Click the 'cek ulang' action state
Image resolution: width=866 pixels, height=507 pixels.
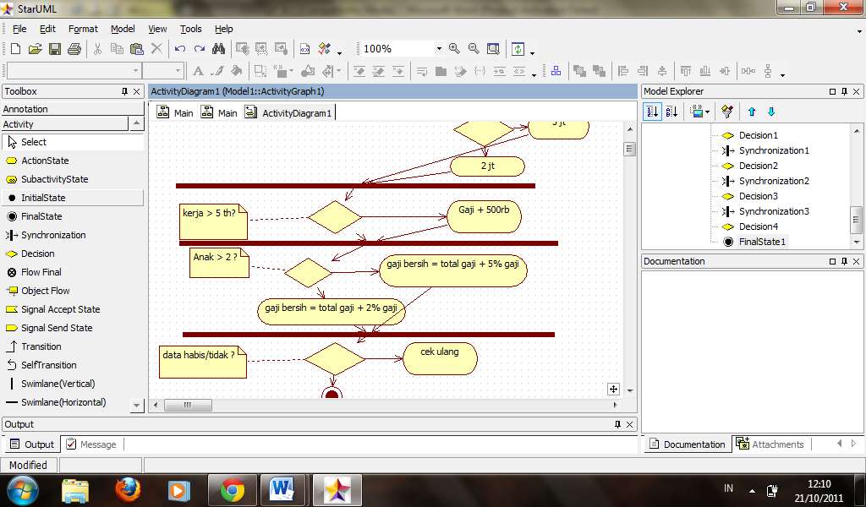[x=440, y=358]
